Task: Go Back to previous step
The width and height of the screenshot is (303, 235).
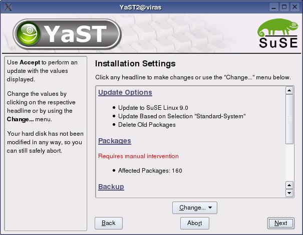Action: [109, 223]
